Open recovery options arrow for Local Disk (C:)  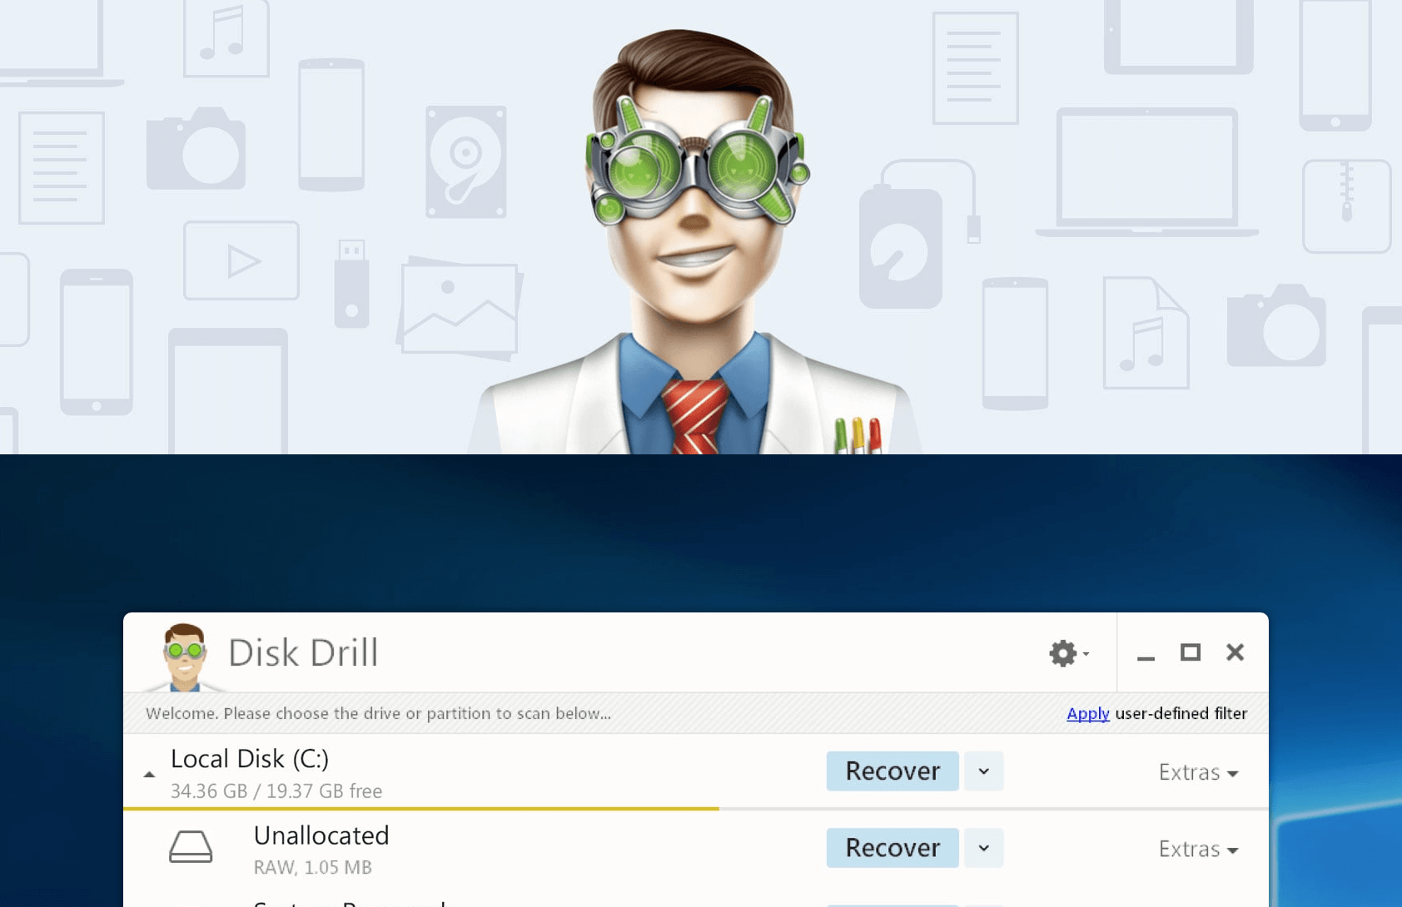983,771
